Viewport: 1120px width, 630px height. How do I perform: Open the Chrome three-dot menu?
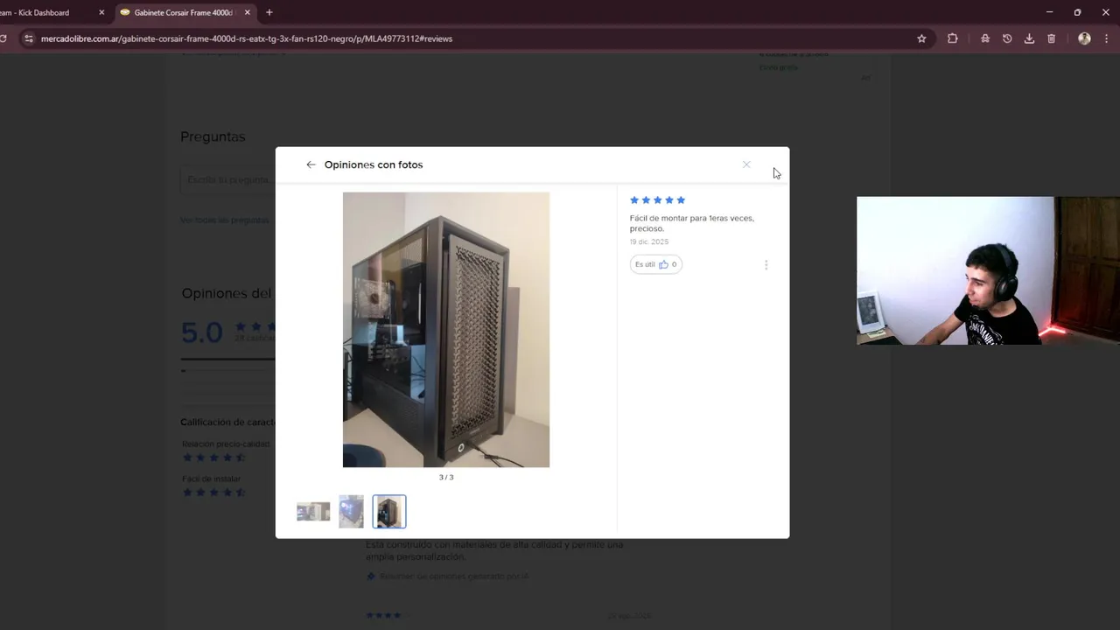pyautogui.click(x=1107, y=38)
